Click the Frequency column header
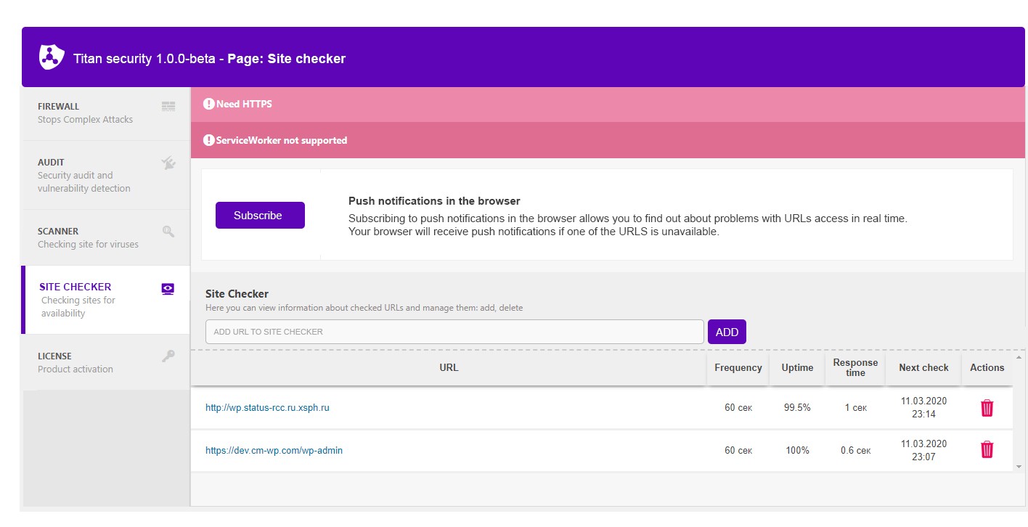The height and width of the screenshot is (527, 1028). click(738, 367)
